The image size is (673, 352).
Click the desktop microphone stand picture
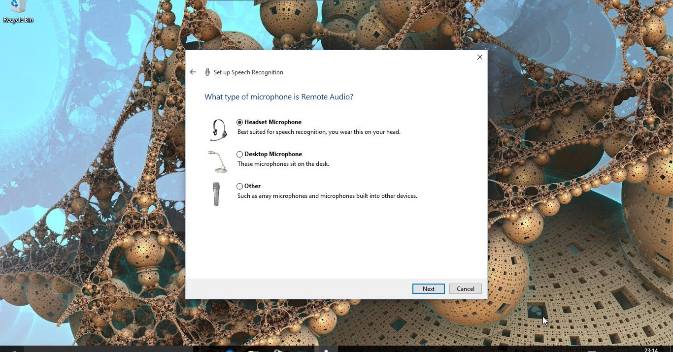coord(217,162)
